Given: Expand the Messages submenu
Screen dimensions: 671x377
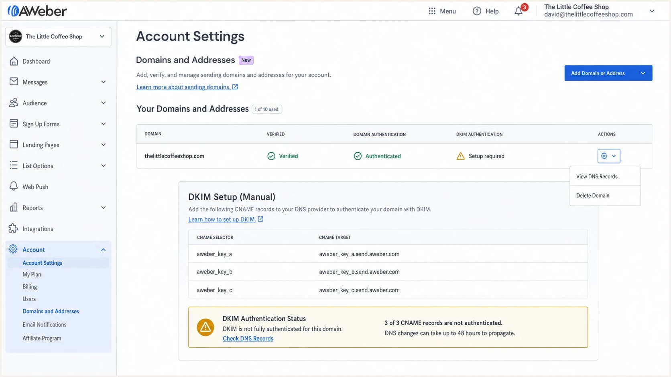Looking at the screenshot, I should 103,82.
